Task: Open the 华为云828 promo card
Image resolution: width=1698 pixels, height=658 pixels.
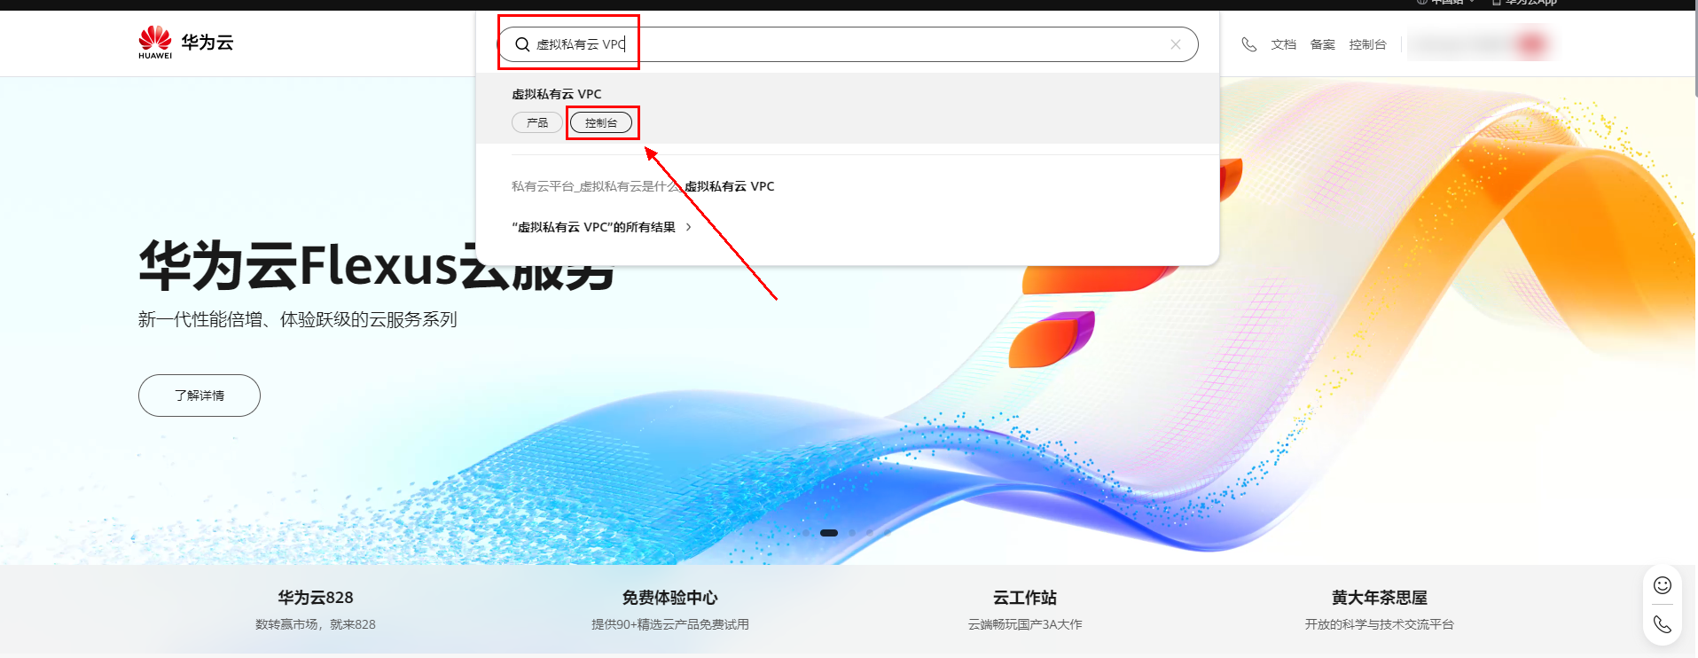Action: [x=316, y=610]
